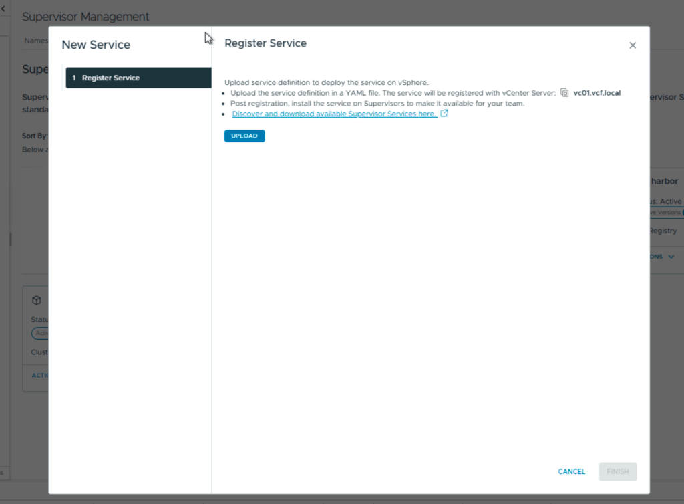
Task: Open the Discover and download Supervisor Services link
Action: pyautogui.click(x=335, y=114)
